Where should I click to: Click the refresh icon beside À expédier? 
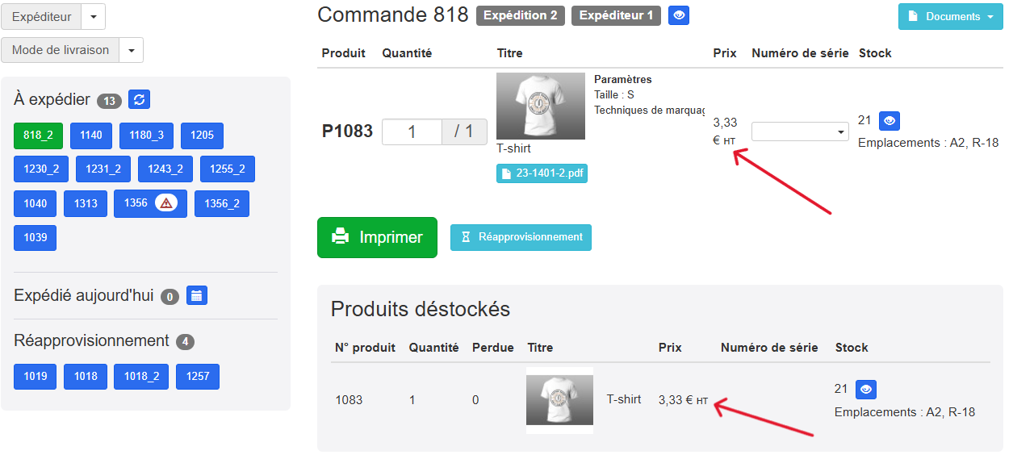(139, 99)
